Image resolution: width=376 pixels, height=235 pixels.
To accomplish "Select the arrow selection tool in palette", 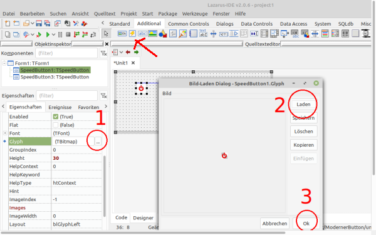I will click(106, 34).
